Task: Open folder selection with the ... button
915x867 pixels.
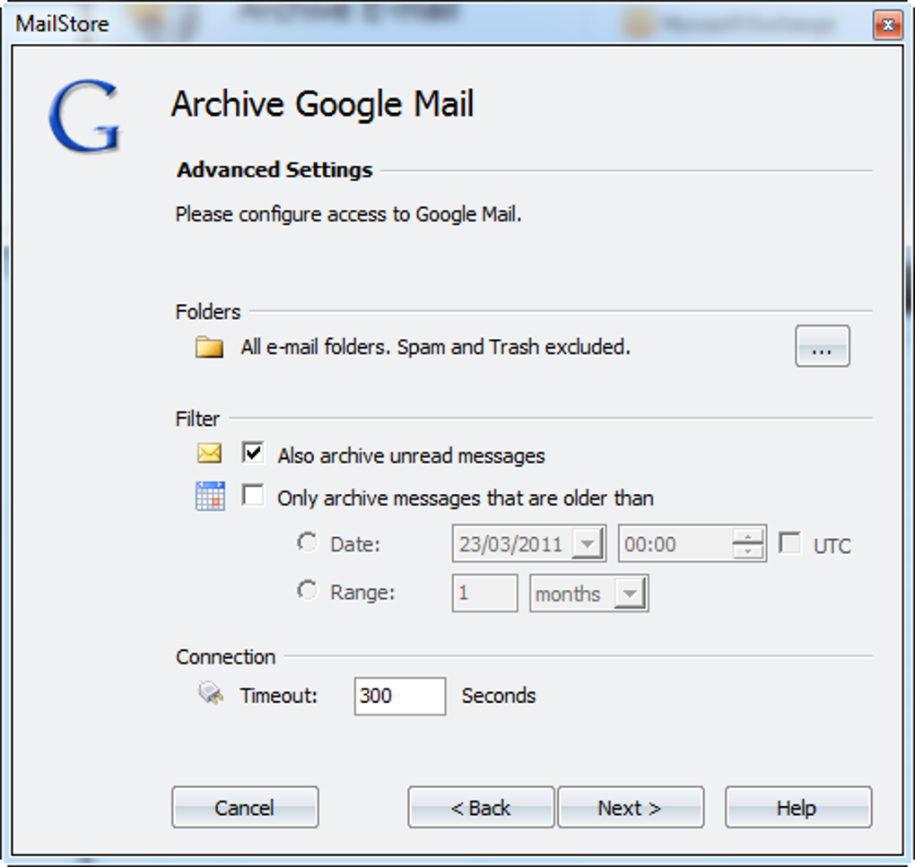Action: [823, 346]
